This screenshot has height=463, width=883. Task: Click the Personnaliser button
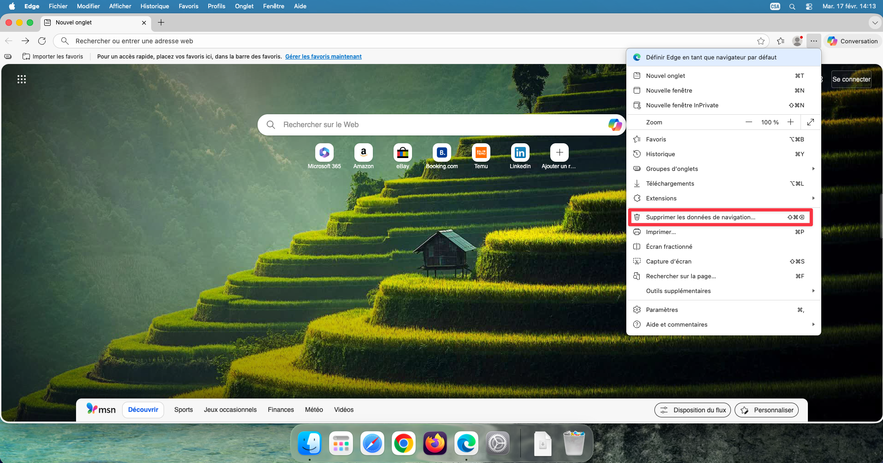pyautogui.click(x=767, y=410)
